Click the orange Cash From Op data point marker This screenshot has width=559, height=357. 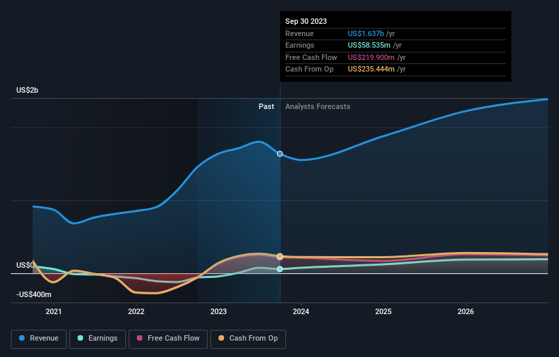pos(280,256)
